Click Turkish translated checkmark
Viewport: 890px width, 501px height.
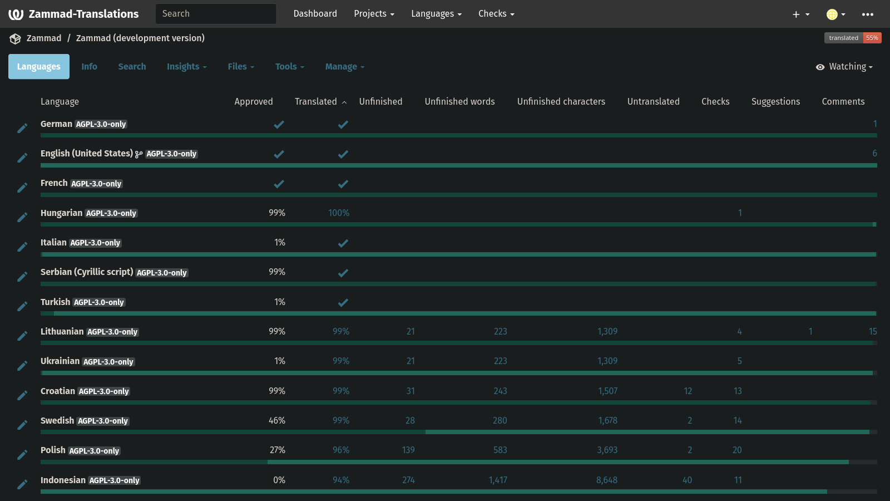(343, 302)
